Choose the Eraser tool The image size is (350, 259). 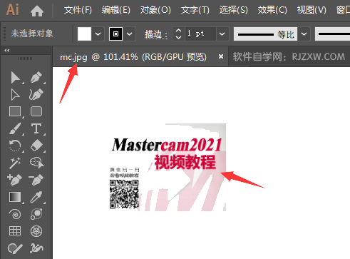click(36, 146)
